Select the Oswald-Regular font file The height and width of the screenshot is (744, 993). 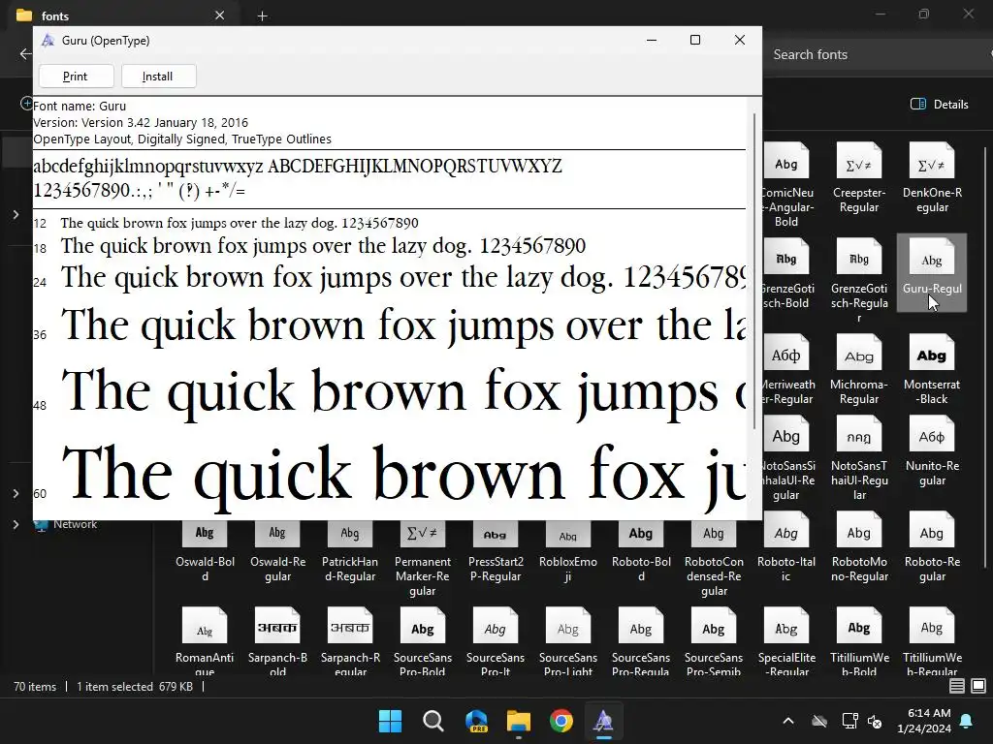tap(277, 551)
